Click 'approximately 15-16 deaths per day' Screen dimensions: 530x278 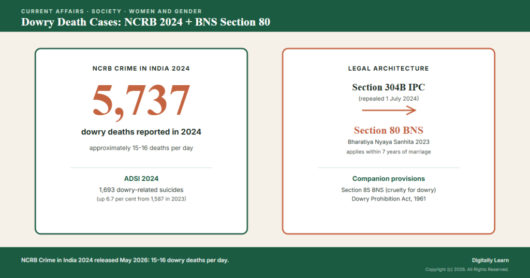point(141,148)
